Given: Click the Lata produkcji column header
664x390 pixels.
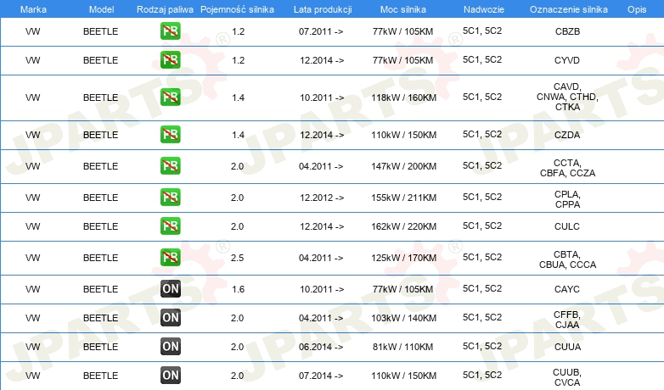Looking at the screenshot, I should (x=323, y=9).
